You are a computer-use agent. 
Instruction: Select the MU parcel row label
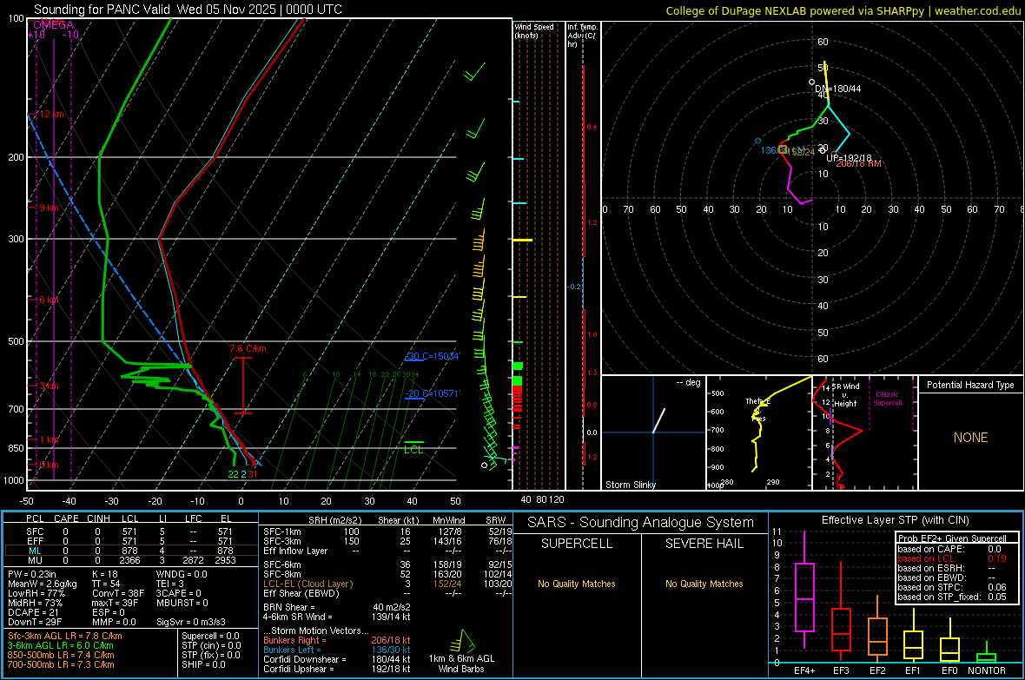click(x=35, y=560)
